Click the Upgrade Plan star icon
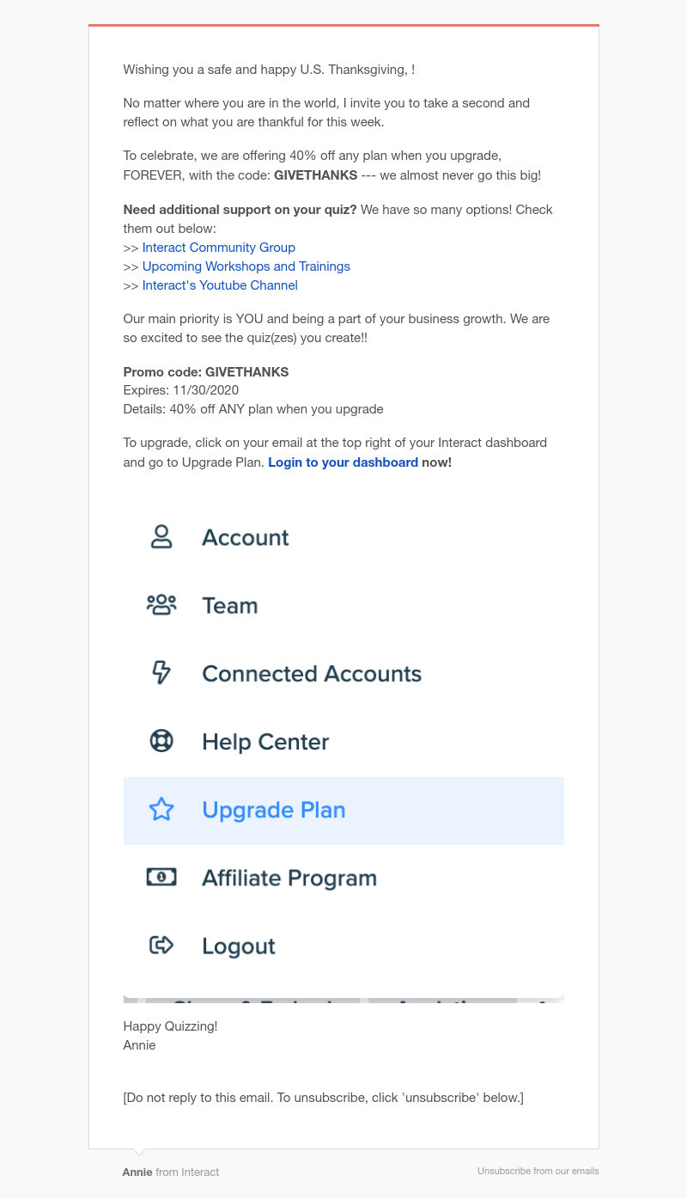687x1200 pixels. (x=161, y=809)
